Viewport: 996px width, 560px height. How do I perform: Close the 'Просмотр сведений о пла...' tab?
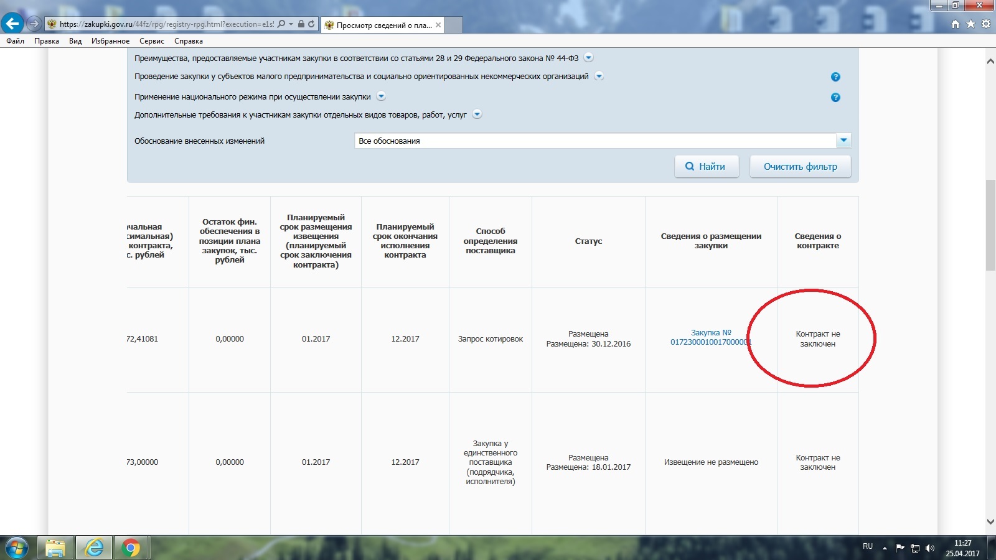pos(438,25)
